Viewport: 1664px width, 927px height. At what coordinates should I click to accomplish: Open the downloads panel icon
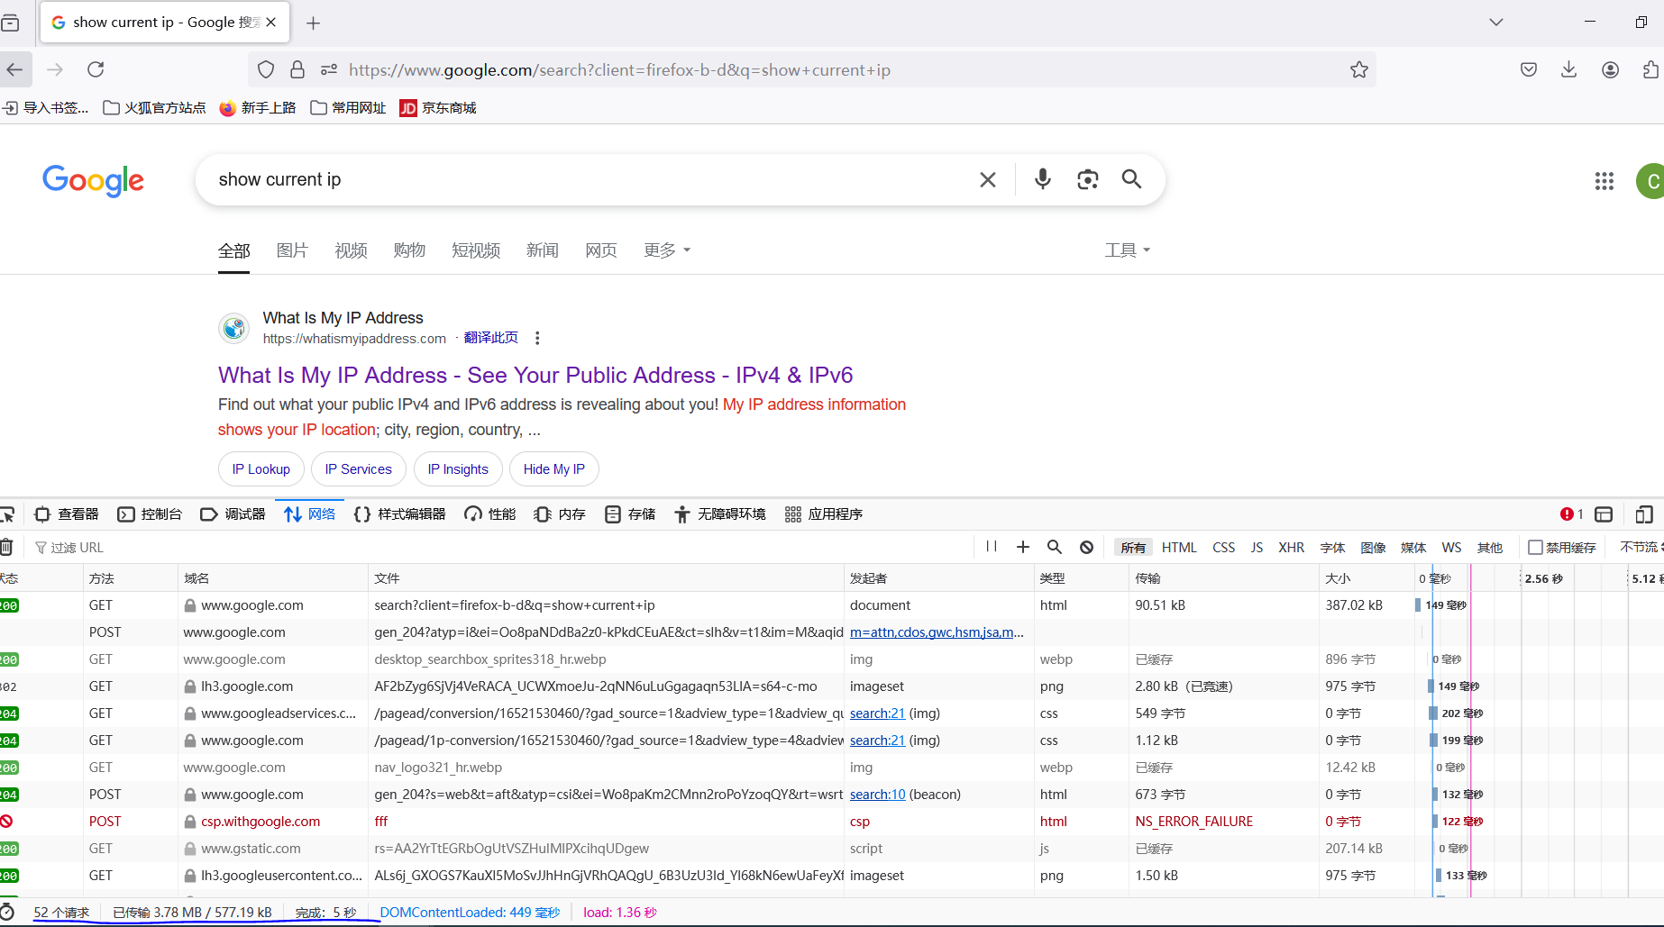tap(1569, 69)
